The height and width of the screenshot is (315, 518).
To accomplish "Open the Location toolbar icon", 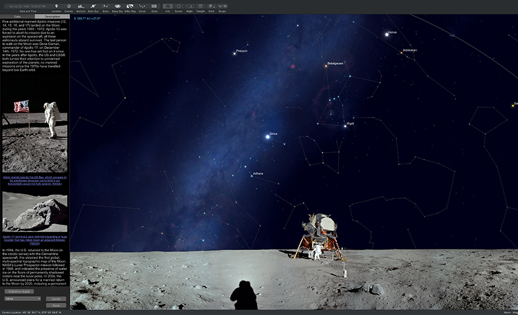I will click(x=56, y=6).
